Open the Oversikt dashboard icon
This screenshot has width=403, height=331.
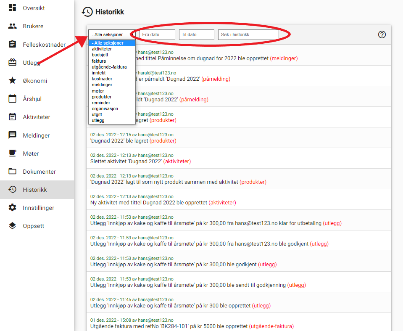point(12,8)
